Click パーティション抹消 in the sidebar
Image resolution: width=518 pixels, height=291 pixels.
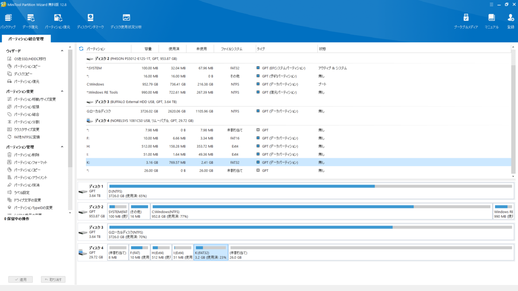click(x=23, y=185)
